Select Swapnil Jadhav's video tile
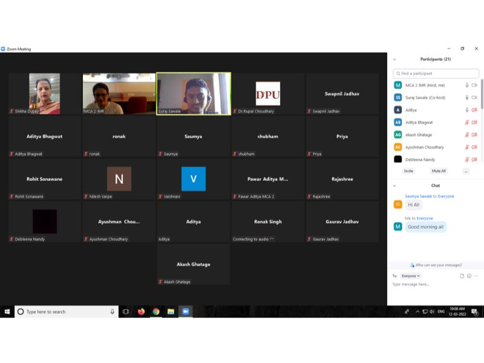 [342, 94]
